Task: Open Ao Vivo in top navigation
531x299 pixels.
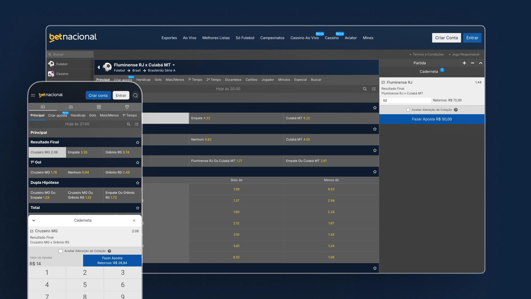Action: [x=189, y=38]
